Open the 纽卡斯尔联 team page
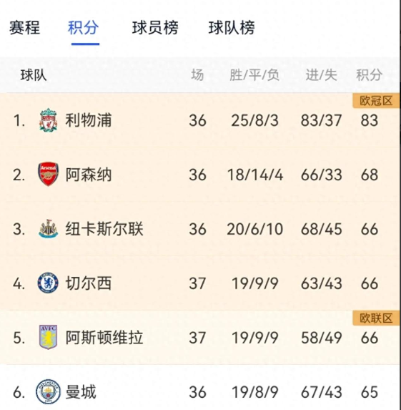Viewport: 401px width, 410px height. point(104,229)
